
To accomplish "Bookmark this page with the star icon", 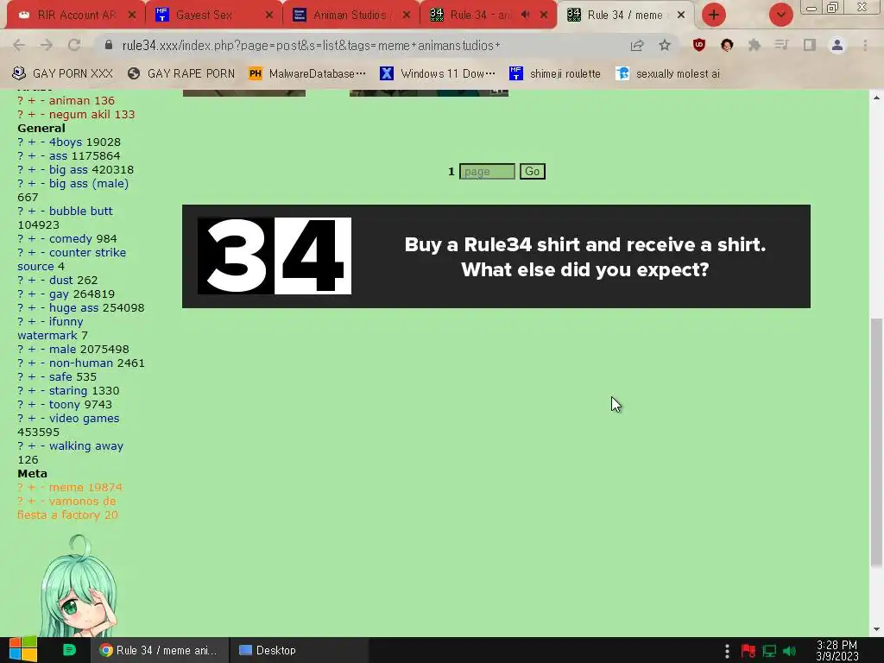I will point(665,45).
